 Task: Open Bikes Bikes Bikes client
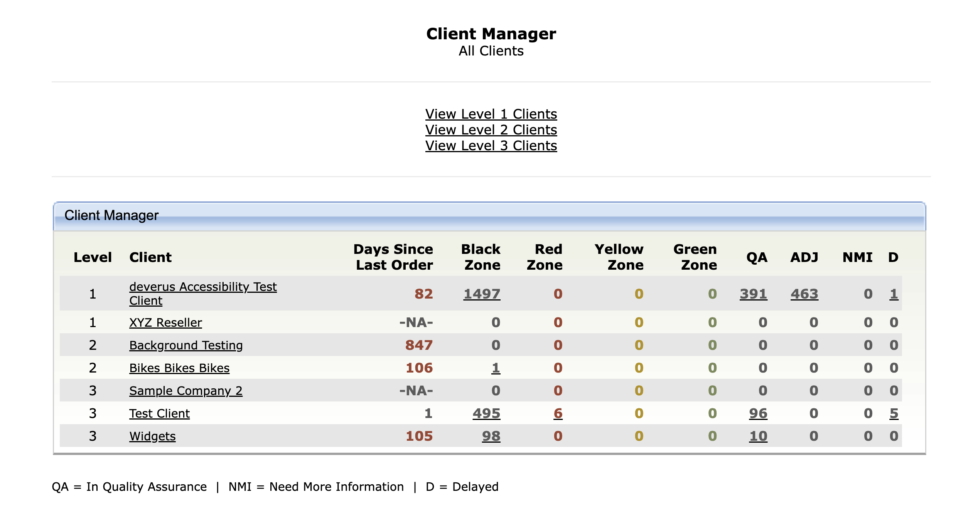click(179, 368)
